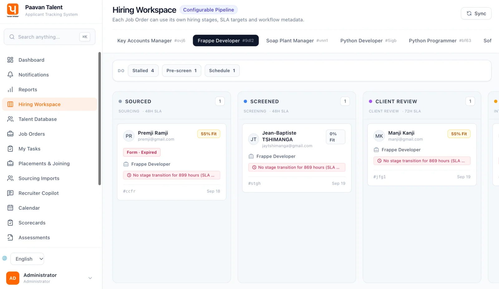
Task: Click the Talent Database people icon
Action: (x=10, y=119)
